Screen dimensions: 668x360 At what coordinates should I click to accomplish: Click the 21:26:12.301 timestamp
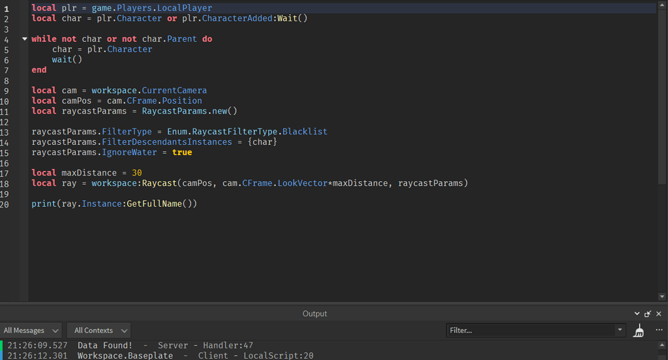click(x=37, y=355)
